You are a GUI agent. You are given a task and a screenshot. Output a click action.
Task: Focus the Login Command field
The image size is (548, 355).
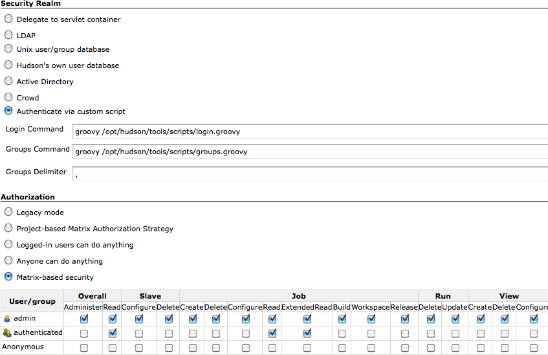click(x=311, y=132)
